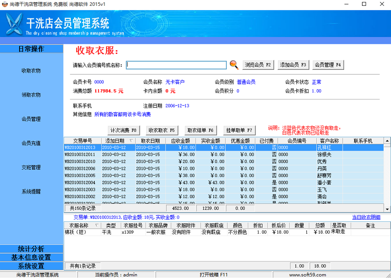Expand the 系统设置 sidebar section
The height and width of the screenshot is (278, 391).
31,266
